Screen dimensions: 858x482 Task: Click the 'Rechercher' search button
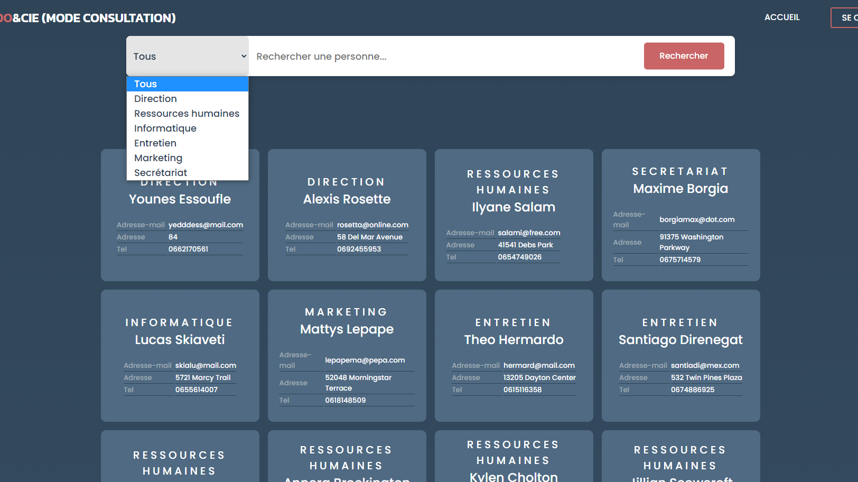683,56
